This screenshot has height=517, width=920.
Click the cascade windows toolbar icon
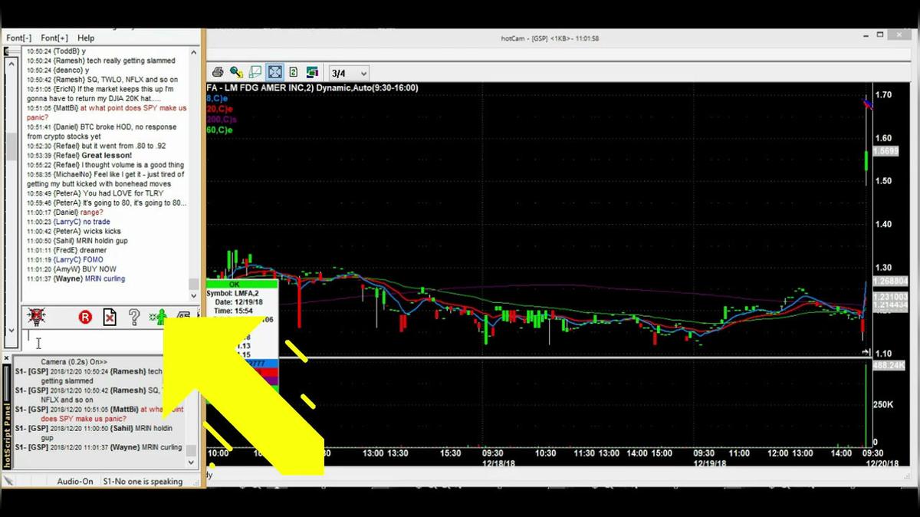[x=312, y=73]
